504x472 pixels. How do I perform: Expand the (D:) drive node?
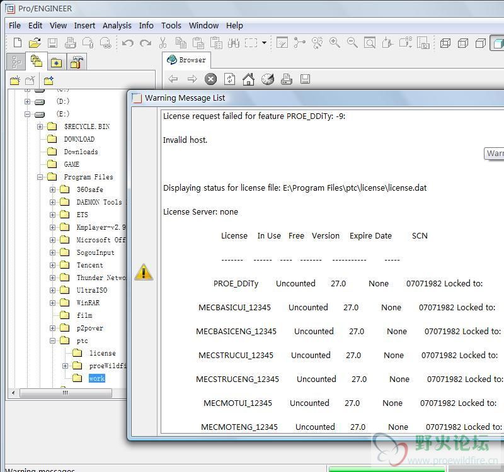point(27,101)
